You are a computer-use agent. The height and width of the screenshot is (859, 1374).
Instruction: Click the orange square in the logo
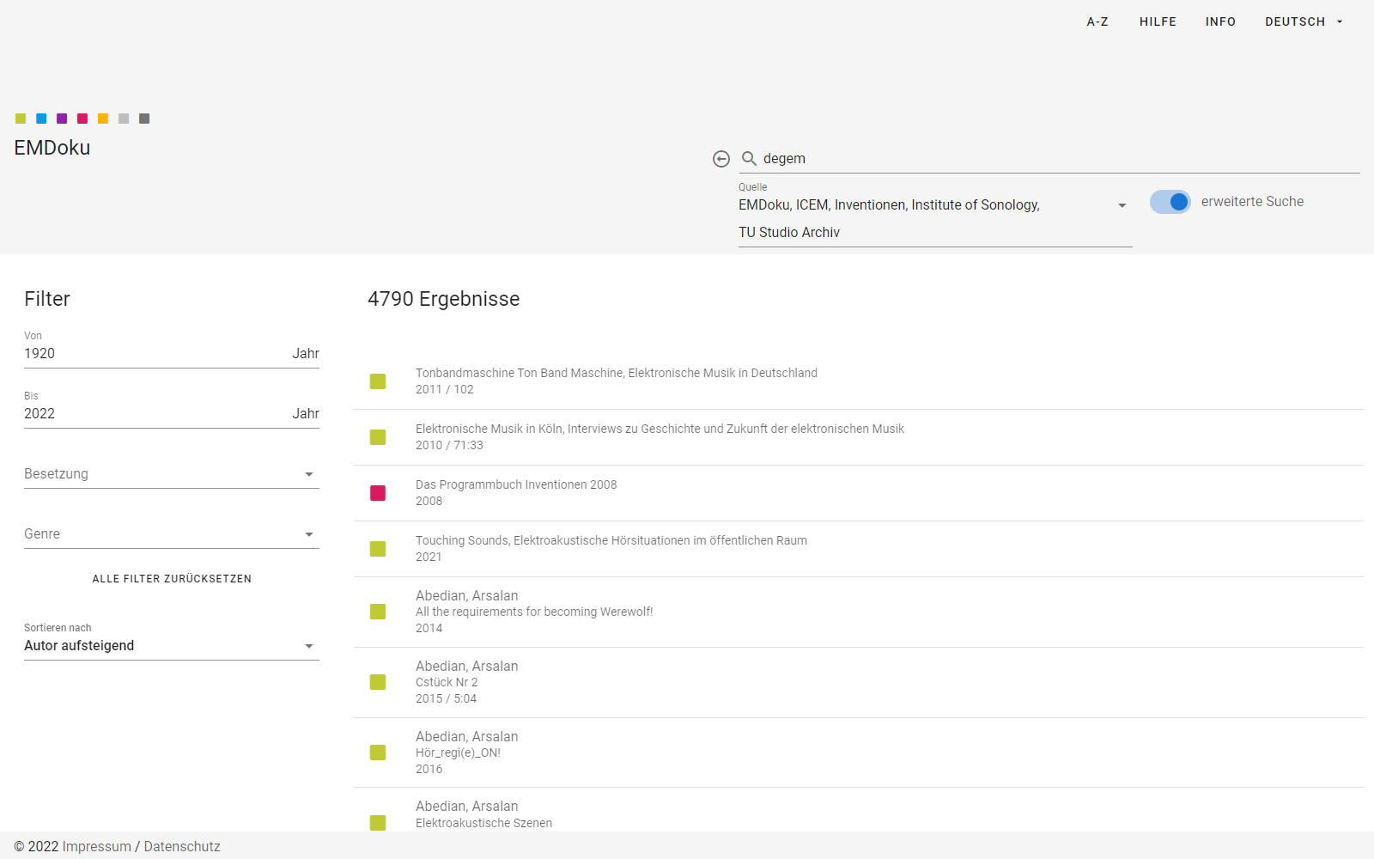click(103, 119)
